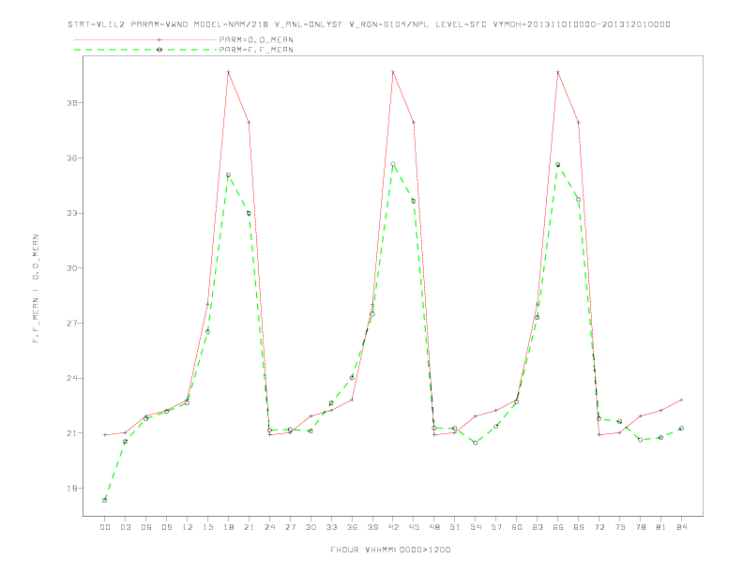Click x-axis tick label 75
The image size is (743, 574).
620,527
